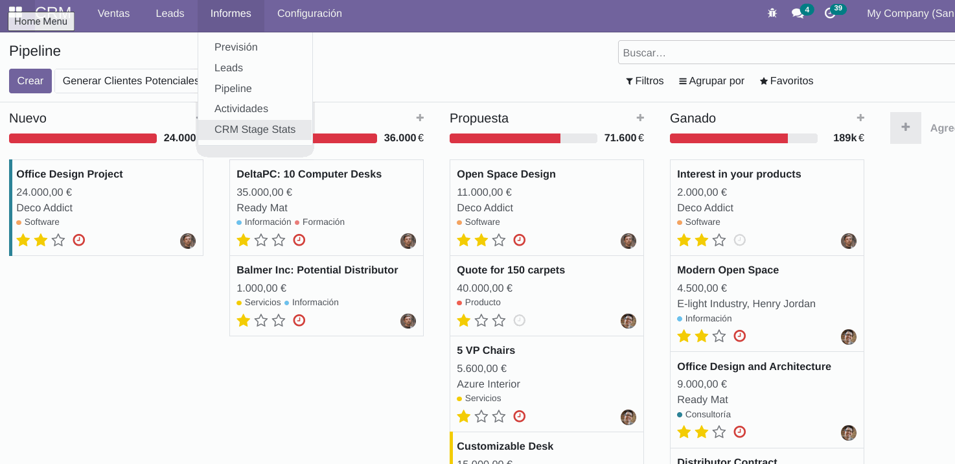This screenshot has height=464, width=955.
Task: Select Previsión in Informes menu
Action: [x=255, y=47]
